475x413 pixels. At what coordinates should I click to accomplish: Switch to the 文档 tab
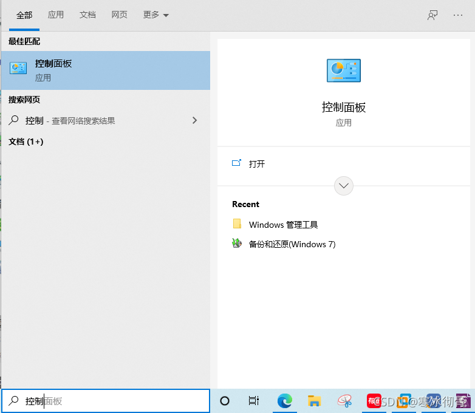click(87, 15)
